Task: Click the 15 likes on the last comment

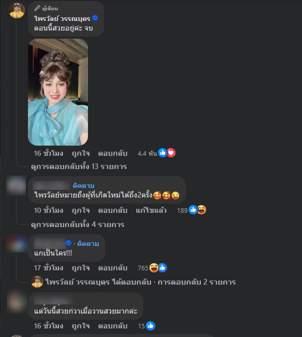Action: click(146, 326)
